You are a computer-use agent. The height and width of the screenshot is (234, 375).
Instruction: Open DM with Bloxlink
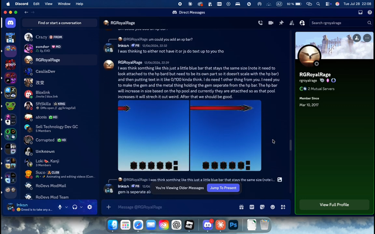coord(60,94)
